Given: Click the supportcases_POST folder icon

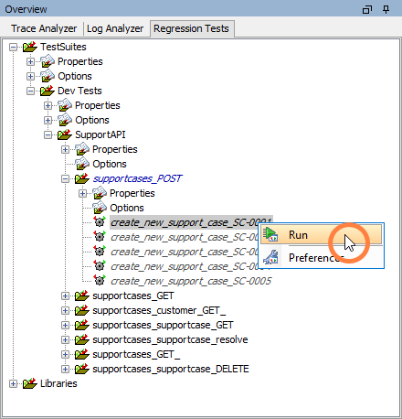Looking at the screenshot, I should coord(82,178).
